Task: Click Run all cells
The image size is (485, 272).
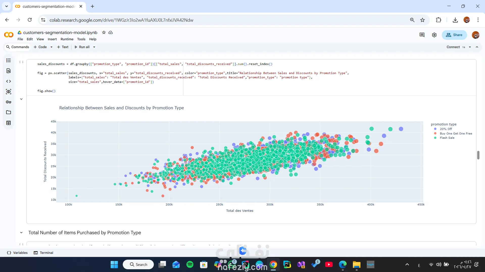Action: [x=82, y=47]
